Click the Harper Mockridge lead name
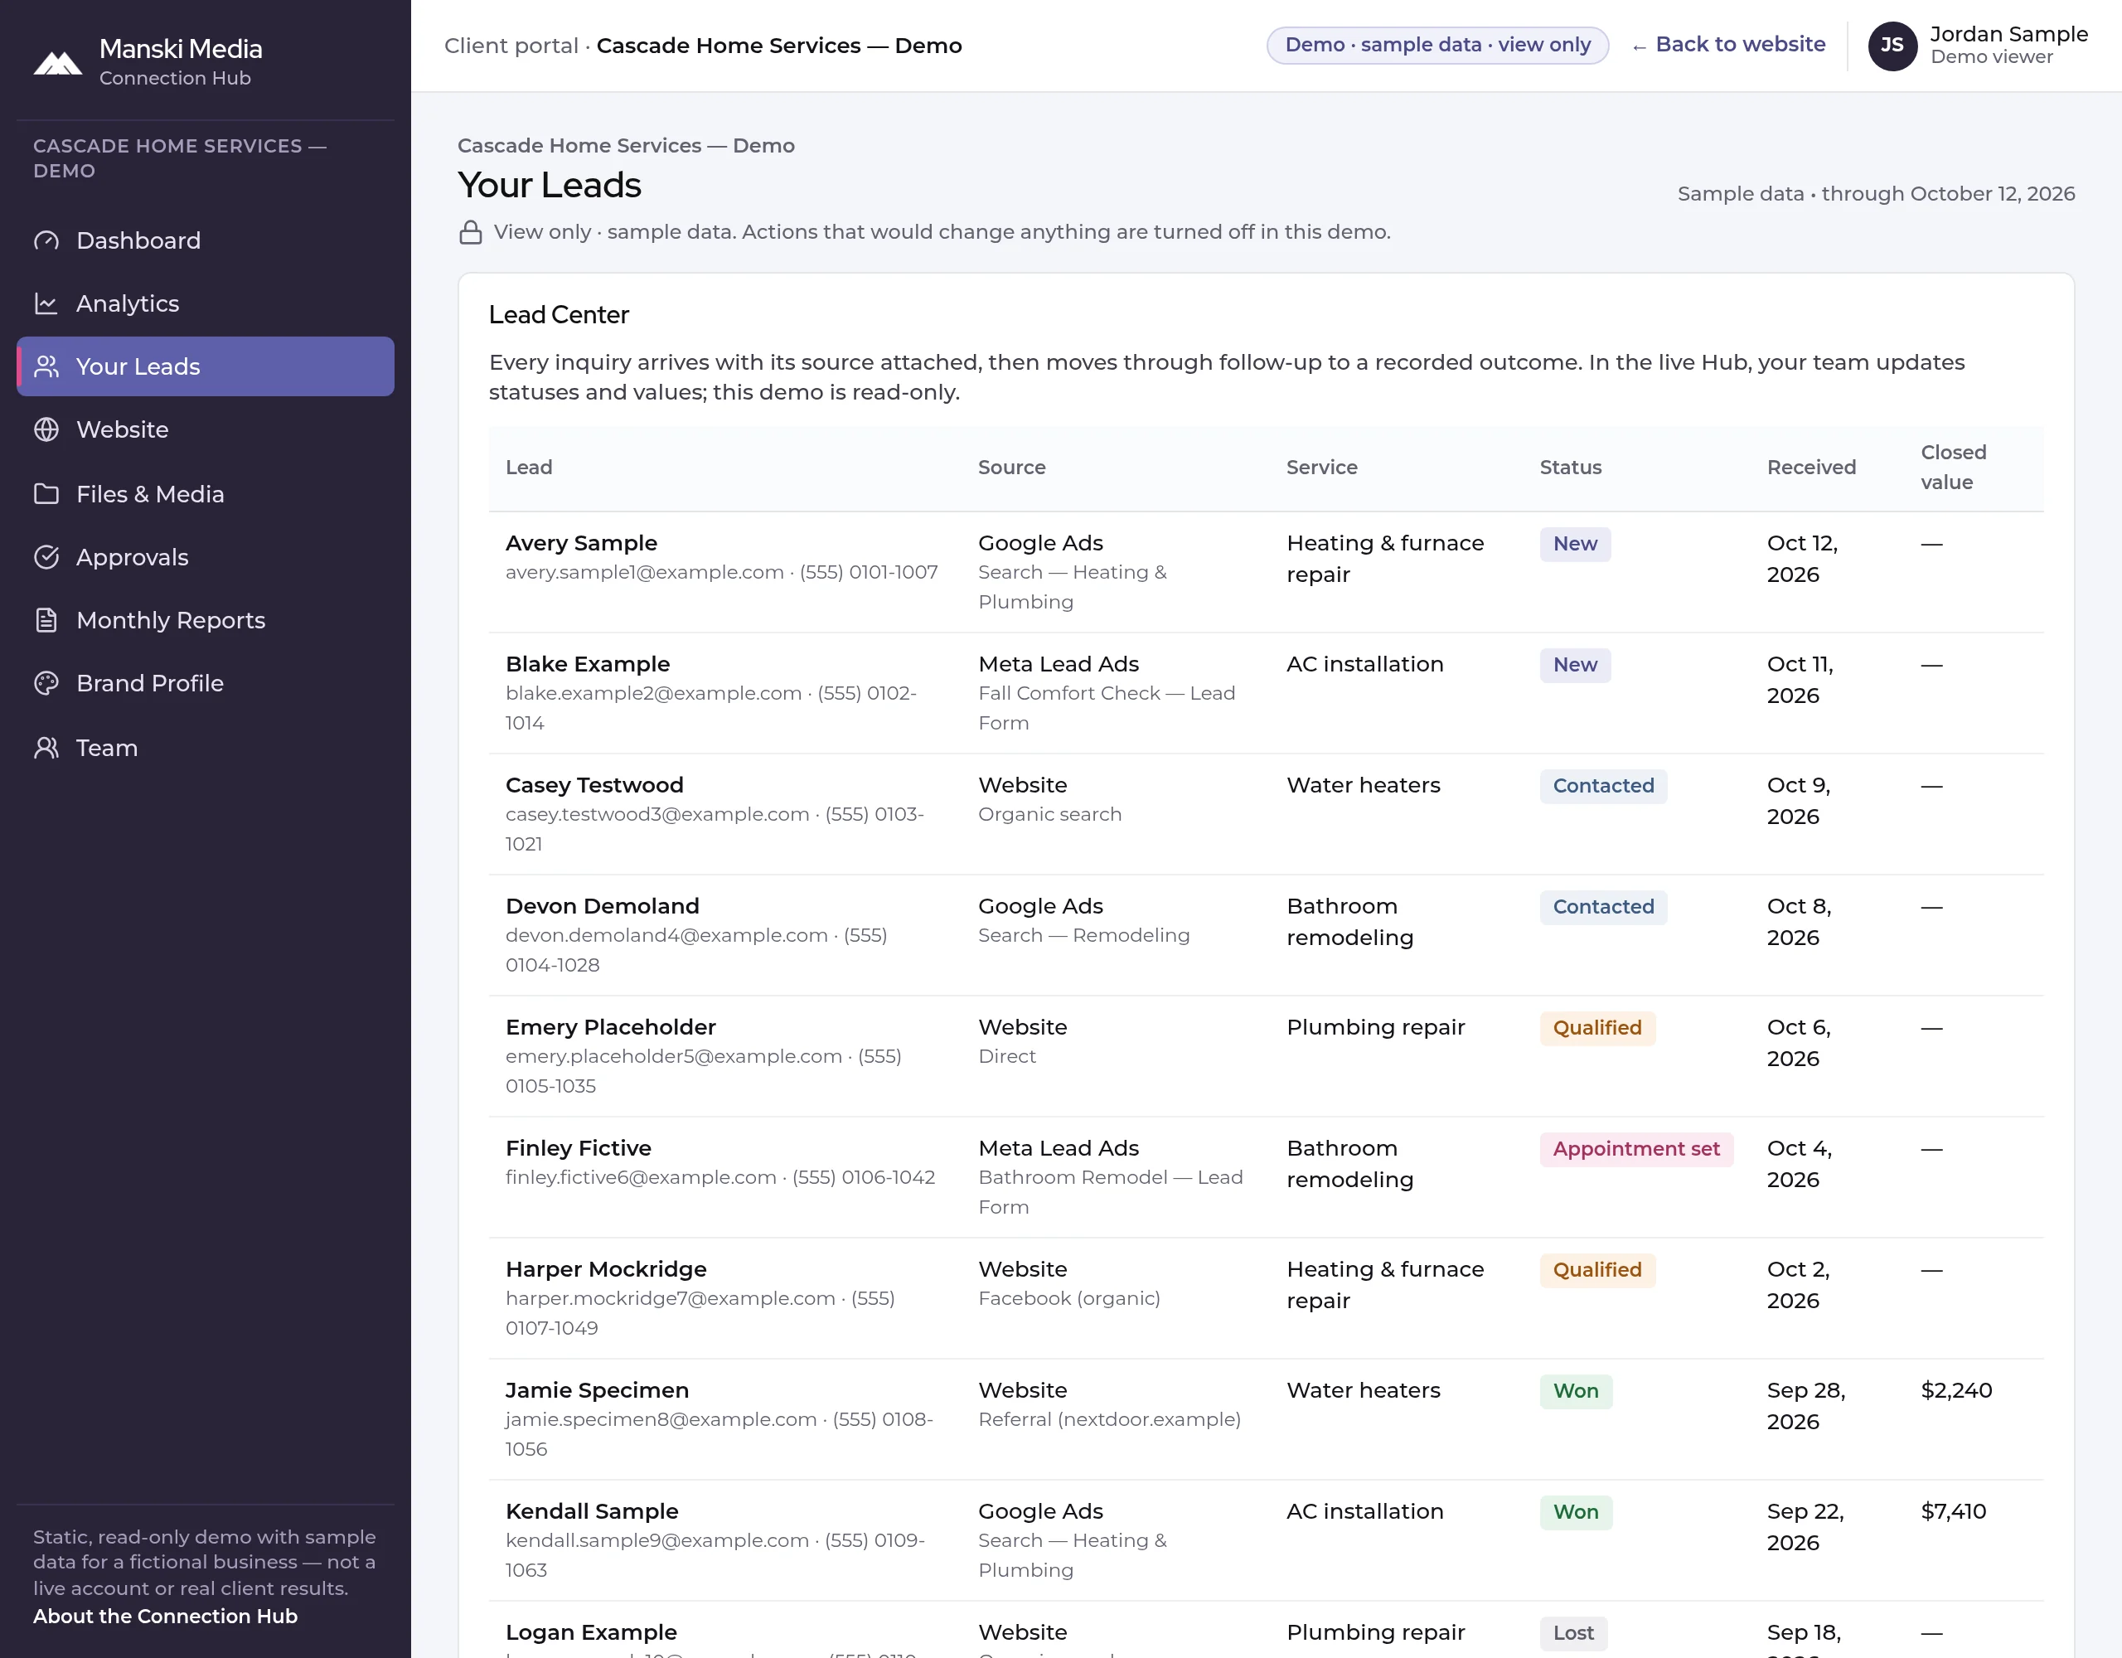This screenshot has width=2122, height=1658. tap(606, 1270)
